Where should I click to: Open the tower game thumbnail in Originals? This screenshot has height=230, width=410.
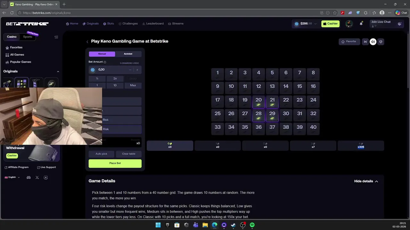pos(36,83)
